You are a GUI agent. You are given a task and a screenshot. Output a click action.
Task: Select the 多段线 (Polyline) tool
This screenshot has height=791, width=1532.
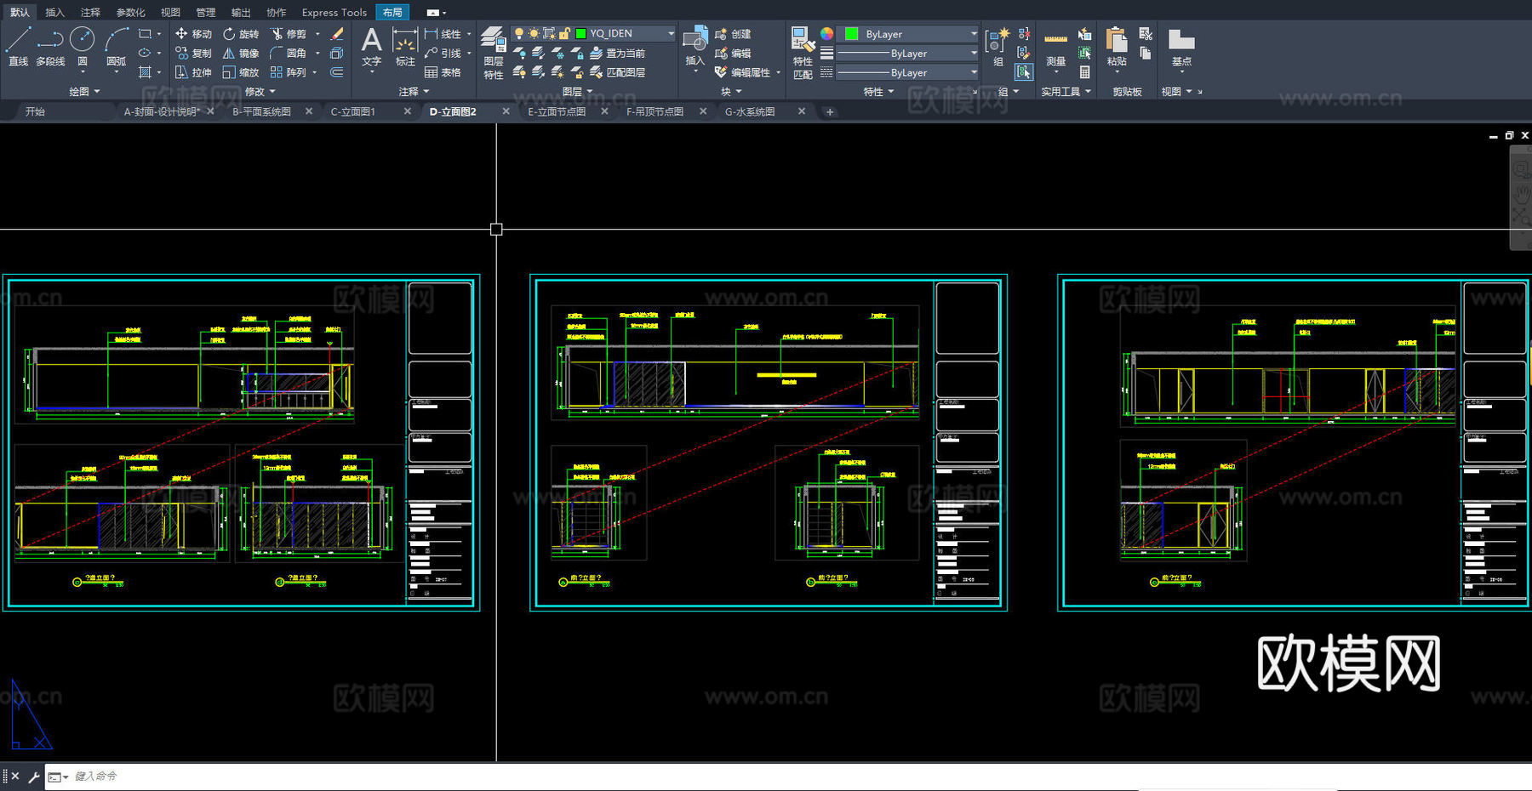50,46
